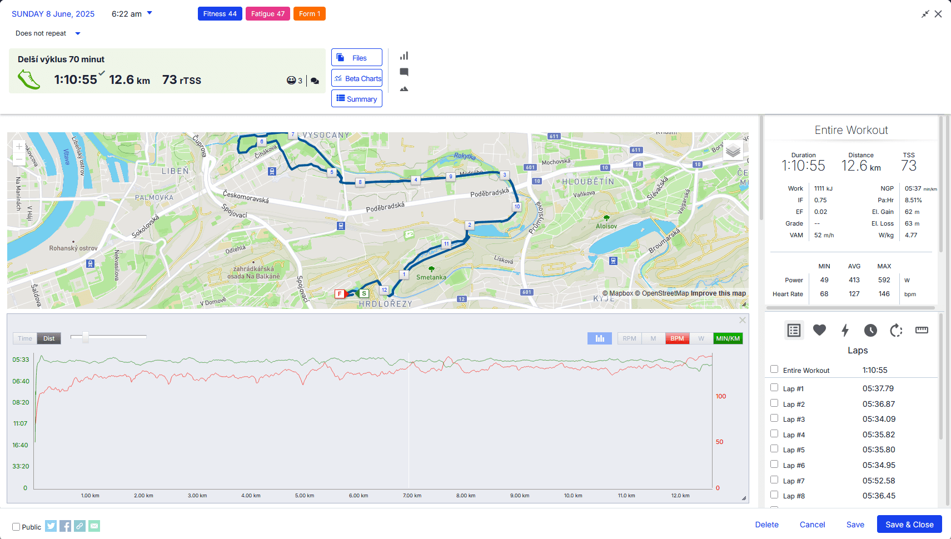Collapse the workout dialog with arrows icon
The image size is (951, 539).
[925, 14]
